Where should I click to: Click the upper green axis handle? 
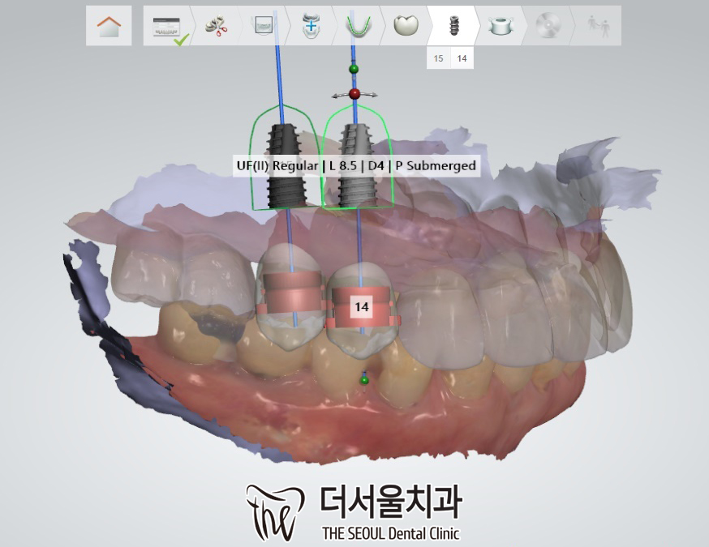[x=354, y=69]
